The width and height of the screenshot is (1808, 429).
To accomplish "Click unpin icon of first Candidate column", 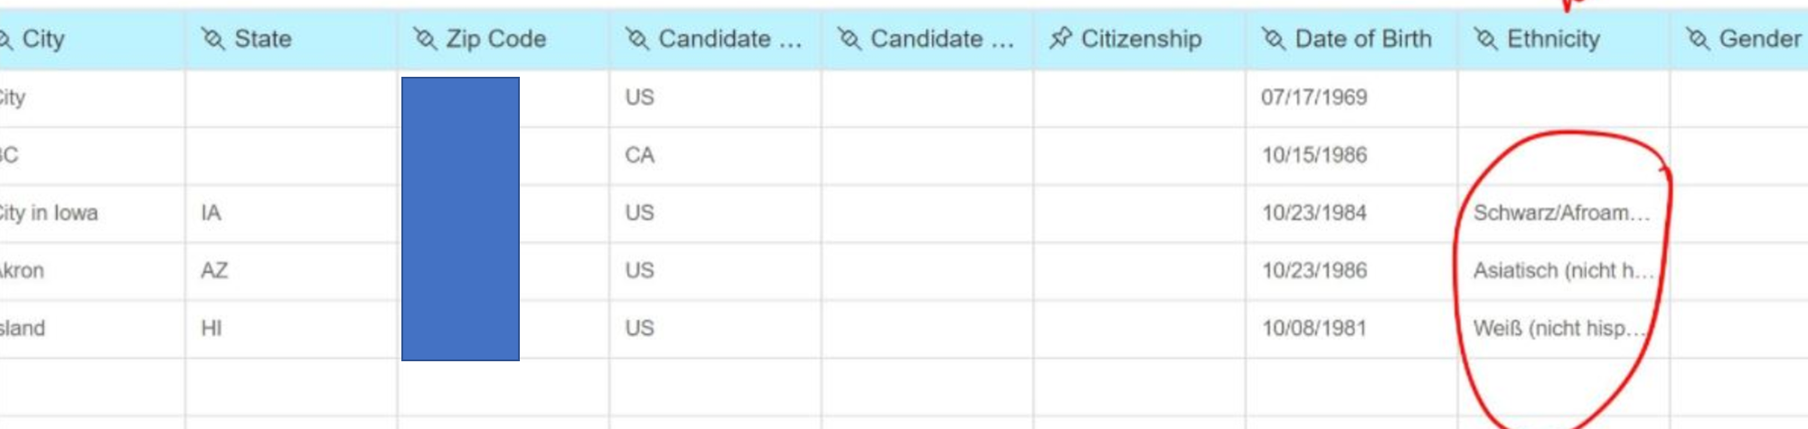I will 636,39.
